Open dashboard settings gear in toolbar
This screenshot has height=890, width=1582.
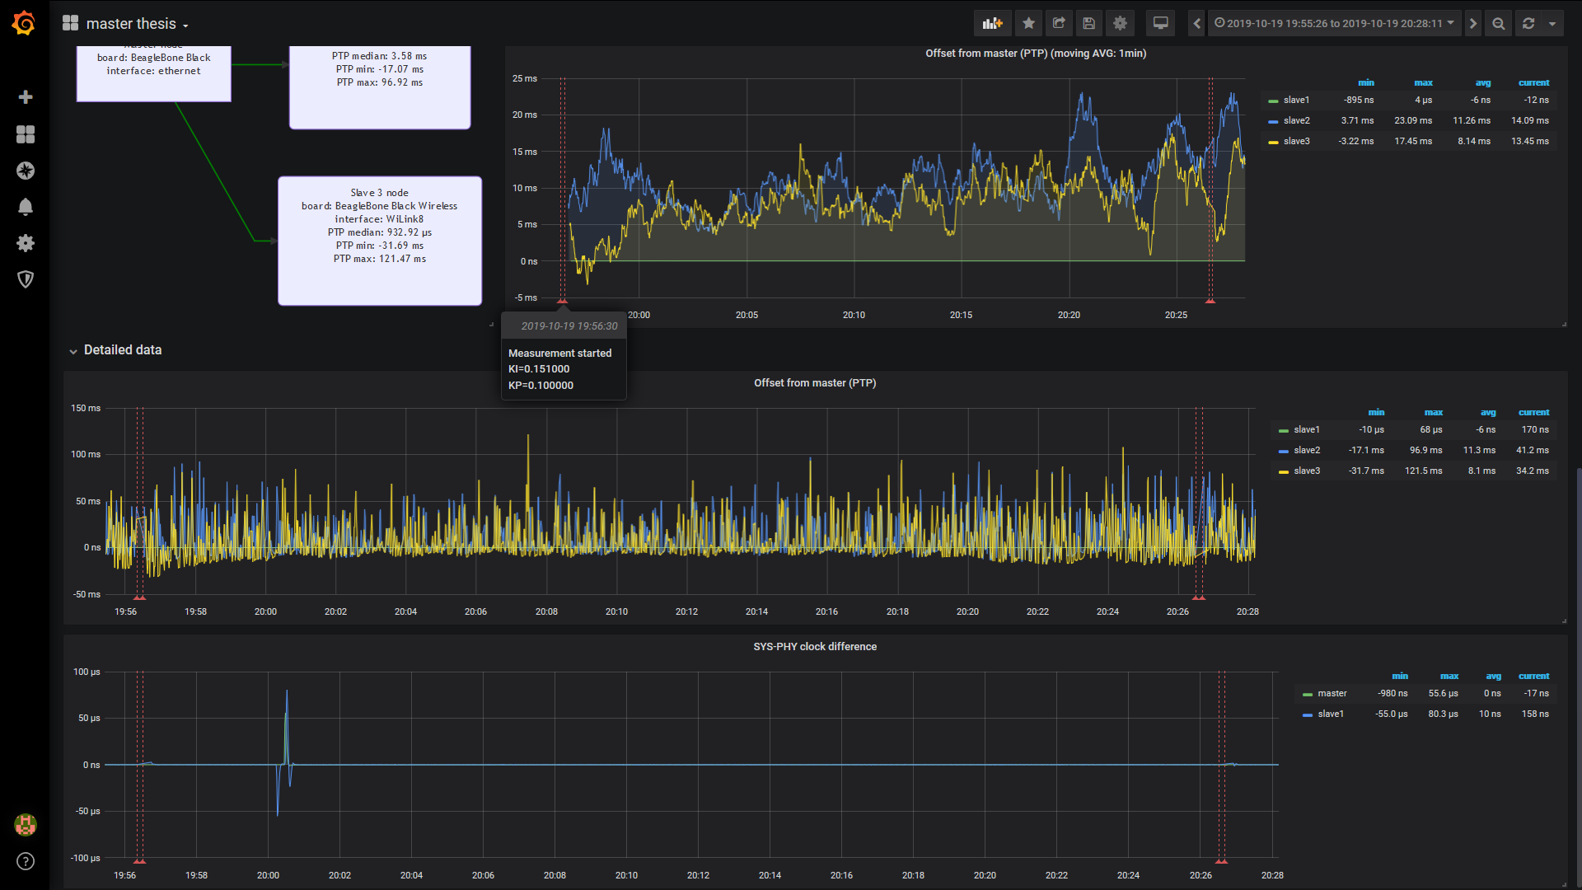1120,23
